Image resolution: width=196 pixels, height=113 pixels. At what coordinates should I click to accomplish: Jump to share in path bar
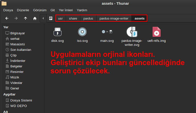click(x=73, y=18)
